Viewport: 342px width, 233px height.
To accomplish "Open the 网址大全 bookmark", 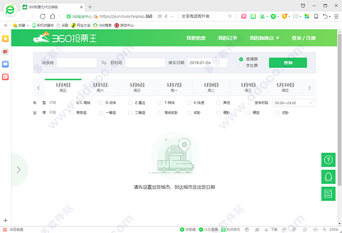I will click(81, 26).
